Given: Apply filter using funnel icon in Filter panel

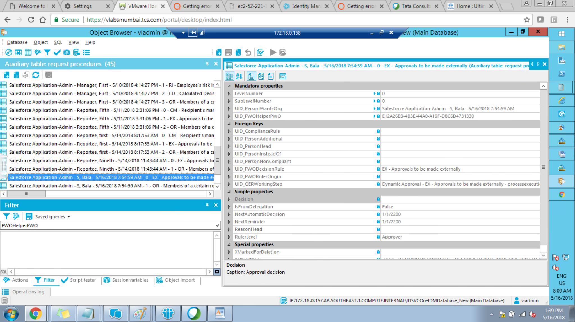Looking at the screenshot, I should point(6,216).
